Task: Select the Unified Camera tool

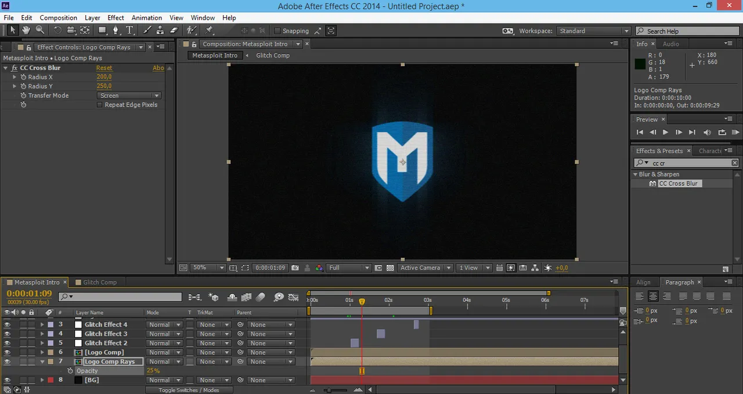Action: pyautogui.click(x=71, y=30)
